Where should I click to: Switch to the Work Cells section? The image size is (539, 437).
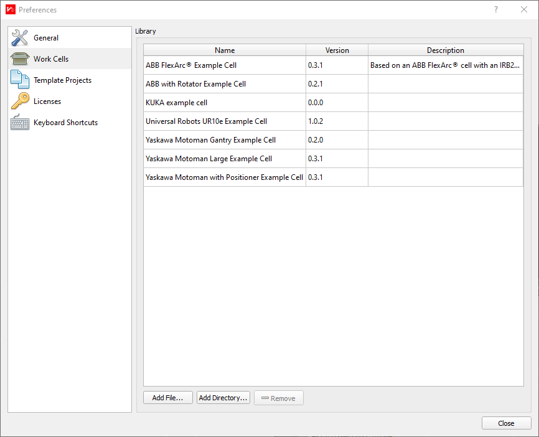[x=70, y=59]
